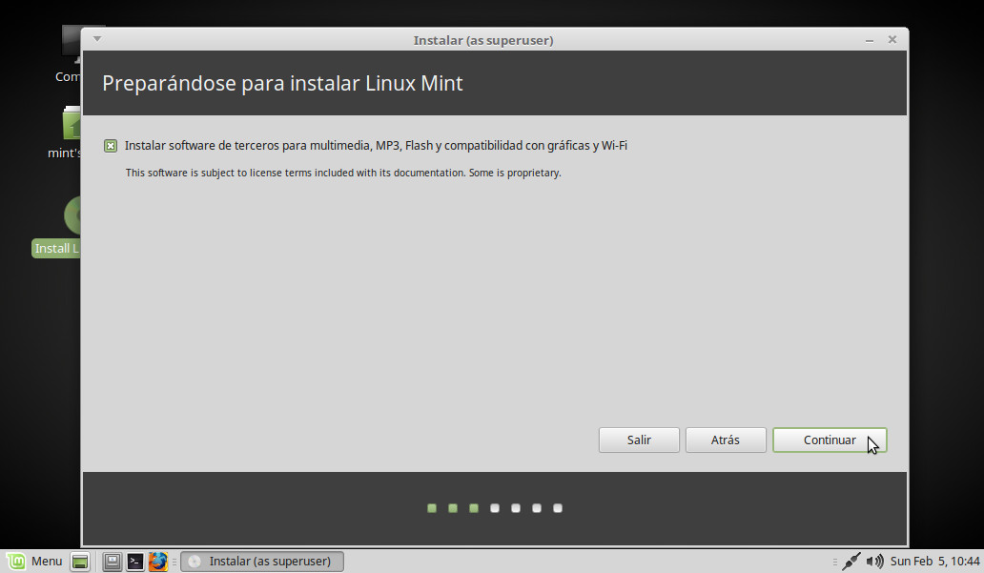Click the third green progress dot indicator
The width and height of the screenshot is (984, 573).
(473, 508)
